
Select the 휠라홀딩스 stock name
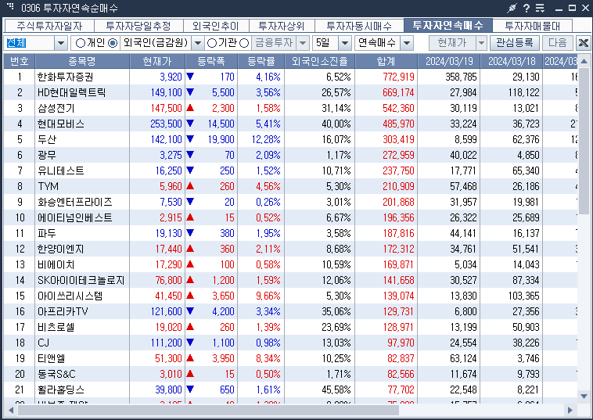tap(60, 389)
